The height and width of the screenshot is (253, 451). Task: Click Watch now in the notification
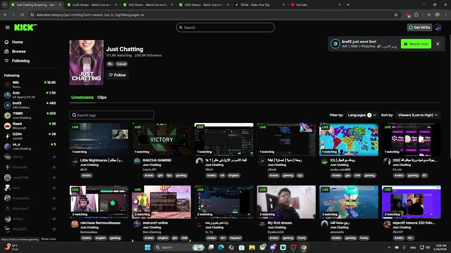click(x=416, y=44)
